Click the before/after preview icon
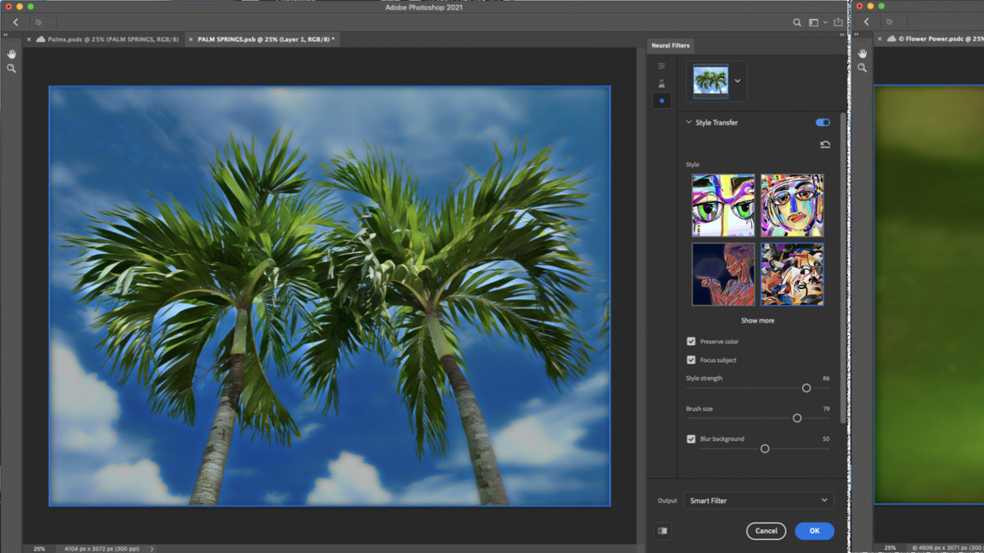 [x=663, y=531]
